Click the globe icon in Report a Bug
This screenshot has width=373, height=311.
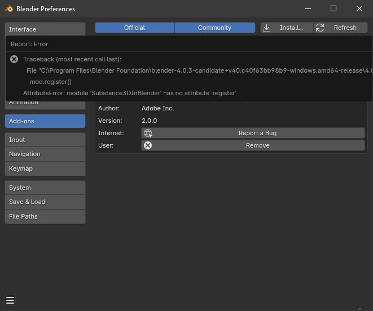tap(148, 133)
